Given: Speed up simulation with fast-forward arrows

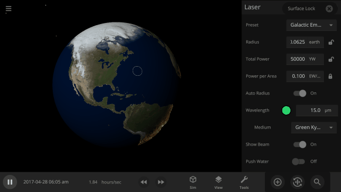Looking at the screenshot, I should coord(161,182).
